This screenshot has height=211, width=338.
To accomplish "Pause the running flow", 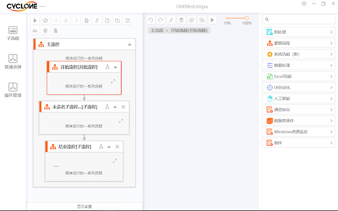I will (55, 21).
